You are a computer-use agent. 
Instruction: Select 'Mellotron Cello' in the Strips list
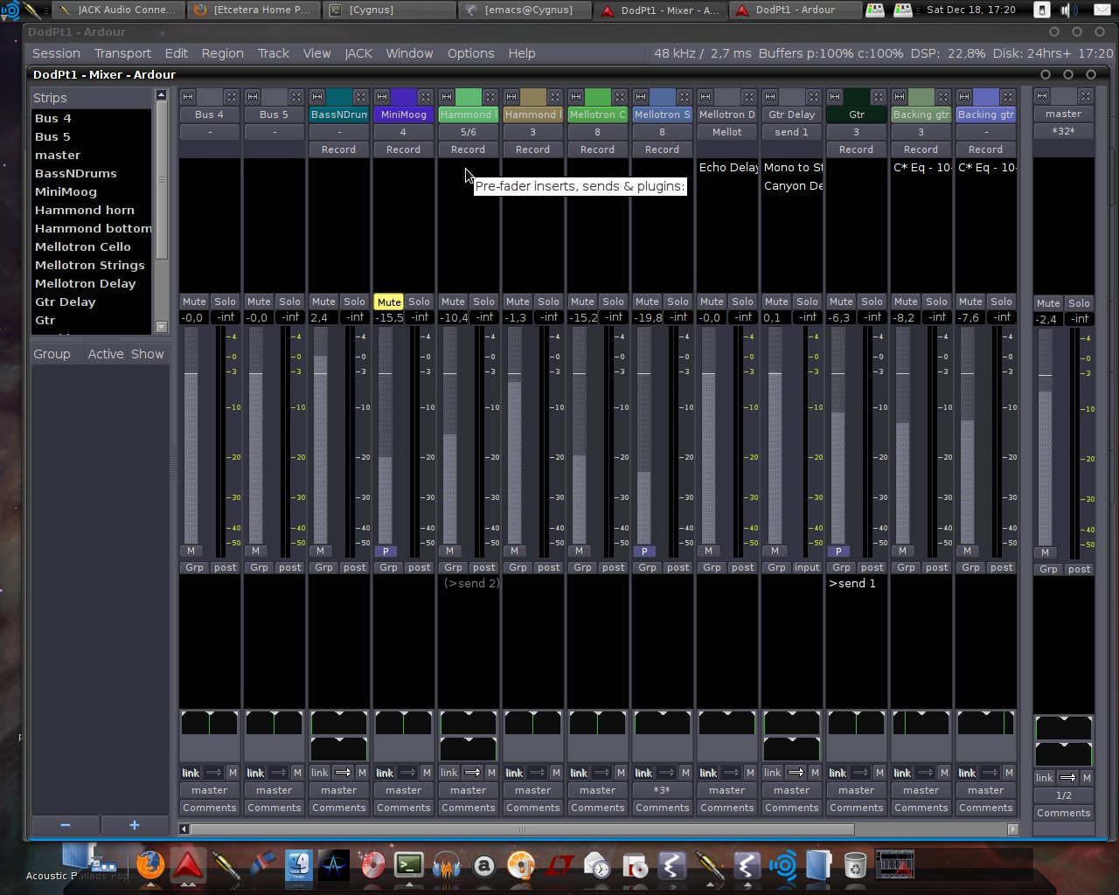pyautogui.click(x=83, y=246)
